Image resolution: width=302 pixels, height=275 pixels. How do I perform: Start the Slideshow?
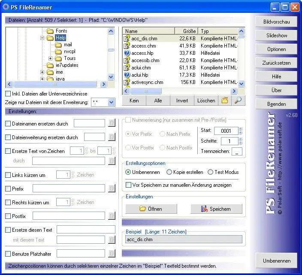point(276,36)
